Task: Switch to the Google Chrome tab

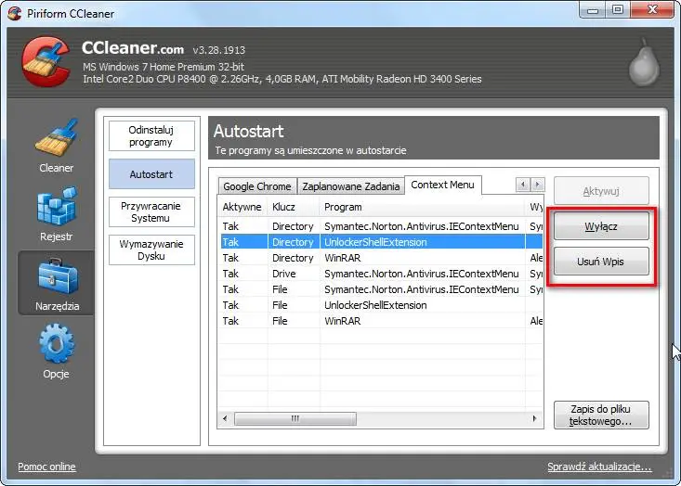Action: (257, 186)
